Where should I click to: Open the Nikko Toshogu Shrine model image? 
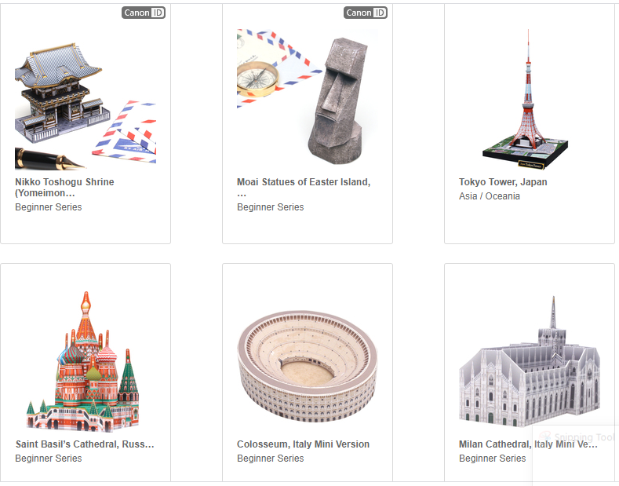pyautogui.click(x=86, y=100)
